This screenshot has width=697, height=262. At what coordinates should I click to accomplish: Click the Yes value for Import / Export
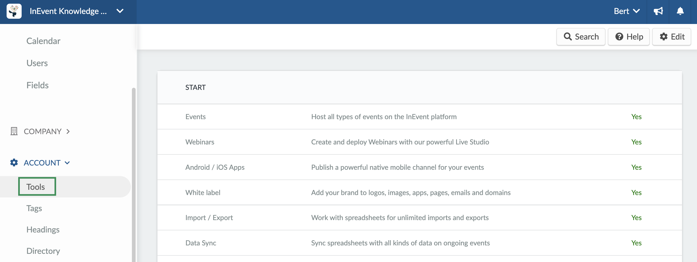pos(636,218)
